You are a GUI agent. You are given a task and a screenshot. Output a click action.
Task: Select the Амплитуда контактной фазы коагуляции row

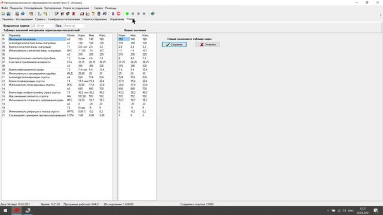[x=56, y=43]
